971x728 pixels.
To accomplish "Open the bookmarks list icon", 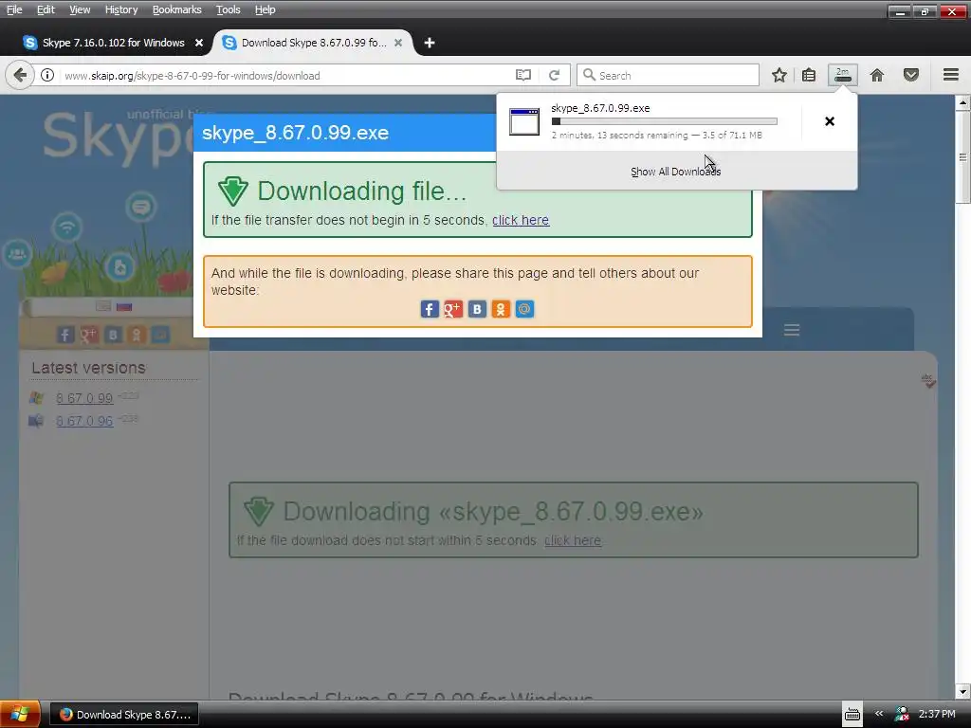I will (x=809, y=76).
